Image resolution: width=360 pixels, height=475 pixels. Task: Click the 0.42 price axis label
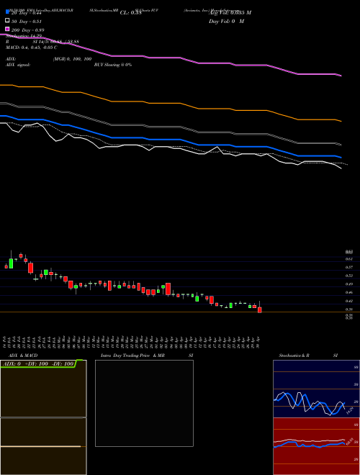(x=349, y=301)
